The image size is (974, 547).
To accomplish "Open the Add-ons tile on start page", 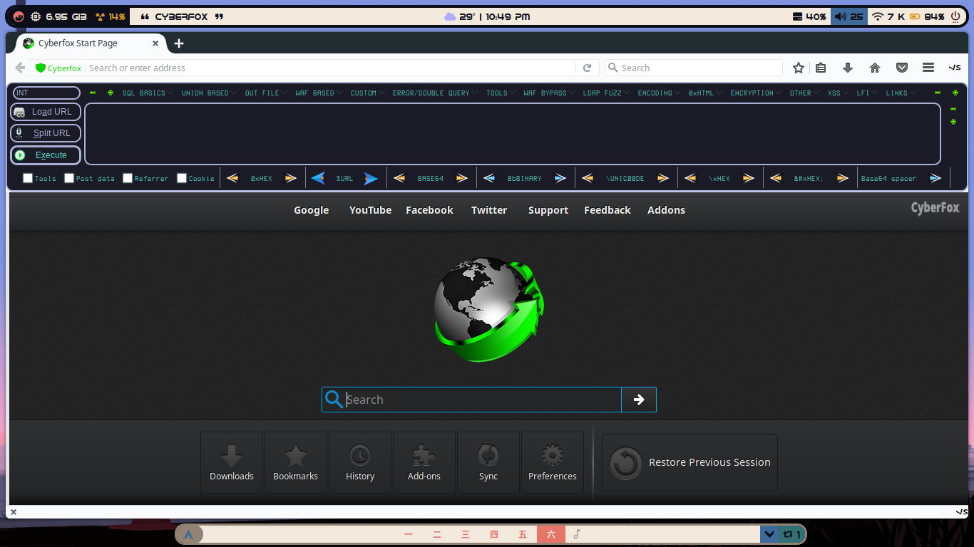I will pyautogui.click(x=424, y=462).
